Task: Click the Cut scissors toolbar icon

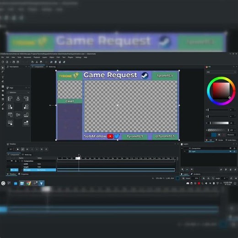Action: tap(37, 62)
